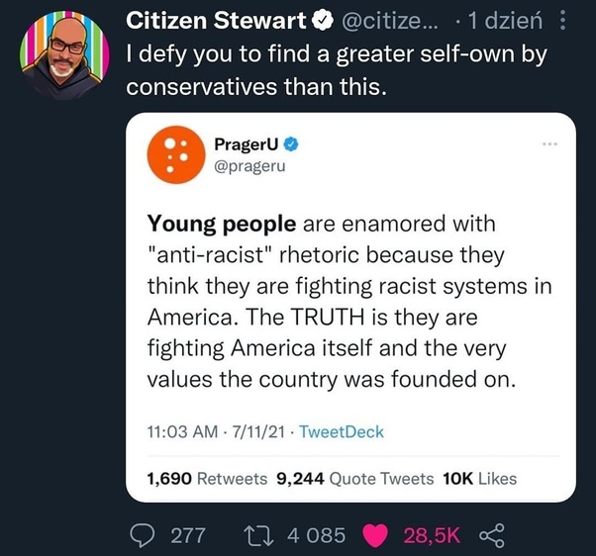Open the three-dot tweet options menu

pos(563,21)
